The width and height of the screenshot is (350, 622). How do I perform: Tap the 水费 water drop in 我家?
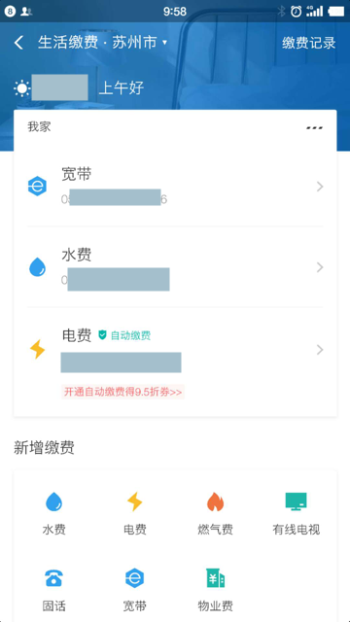point(37,267)
